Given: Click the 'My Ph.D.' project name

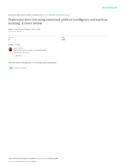Looking at the screenshot, I should coord(17,68).
